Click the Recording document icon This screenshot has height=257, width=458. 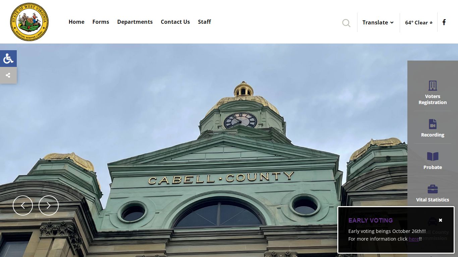[433, 124]
